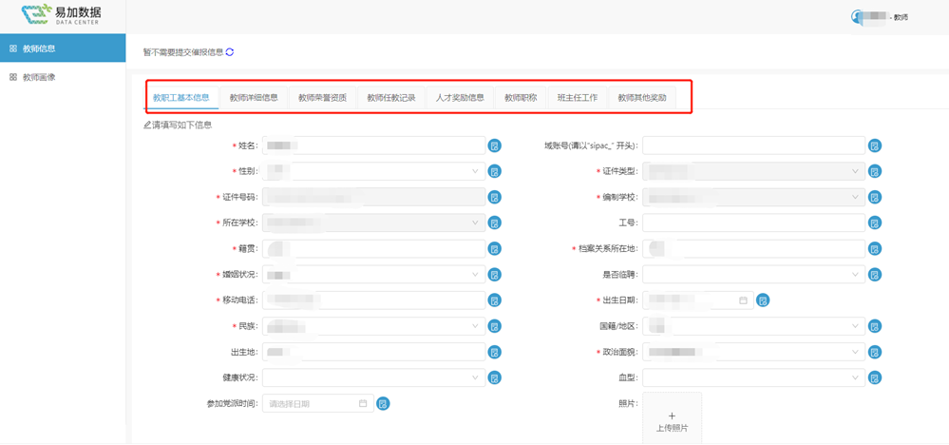Image resolution: width=949 pixels, height=445 pixels.
Task: Switch to the 教师详细信息 tab
Action: coord(254,98)
